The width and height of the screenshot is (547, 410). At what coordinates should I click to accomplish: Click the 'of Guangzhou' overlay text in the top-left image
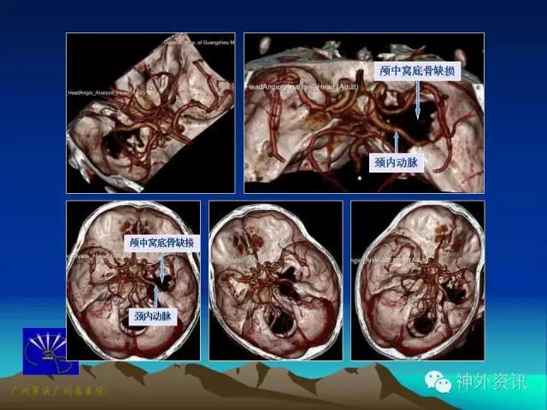[211, 43]
